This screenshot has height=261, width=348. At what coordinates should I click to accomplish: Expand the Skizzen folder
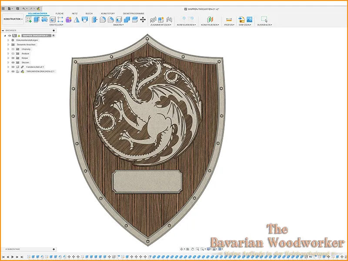point(8,62)
